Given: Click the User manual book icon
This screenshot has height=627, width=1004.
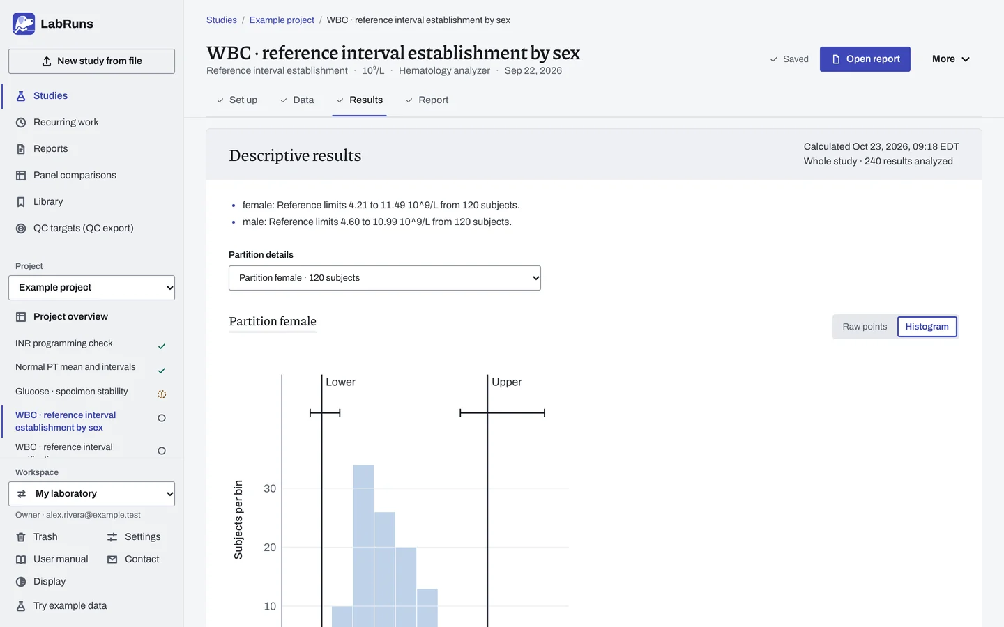Looking at the screenshot, I should [21, 559].
